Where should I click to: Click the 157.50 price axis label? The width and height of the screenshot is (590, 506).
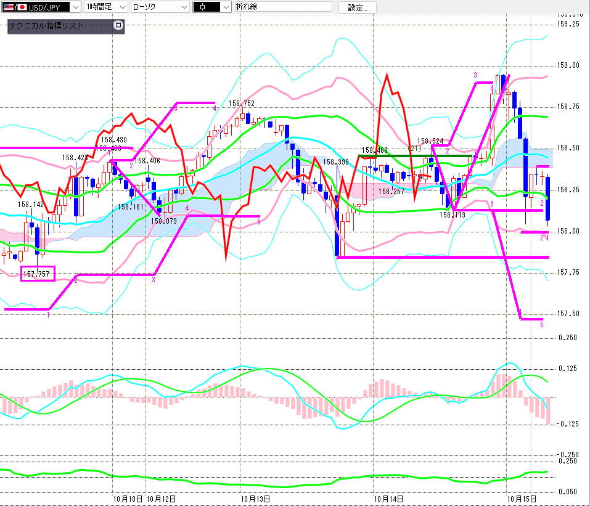tap(568, 314)
